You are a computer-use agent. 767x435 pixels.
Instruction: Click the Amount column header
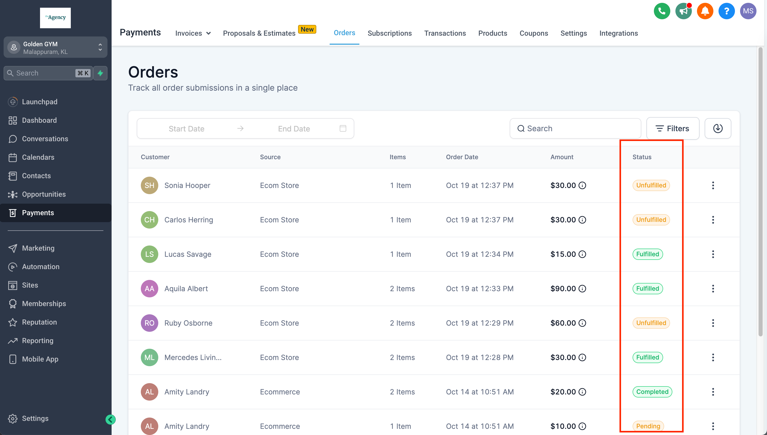click(562, 157)
